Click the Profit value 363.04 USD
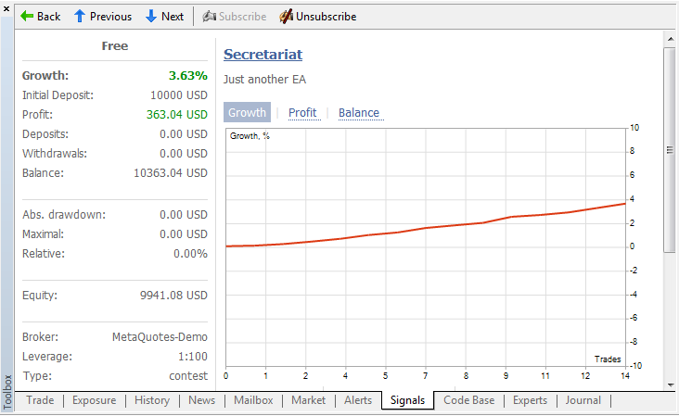679x416 pixels. tap(176, 115)
